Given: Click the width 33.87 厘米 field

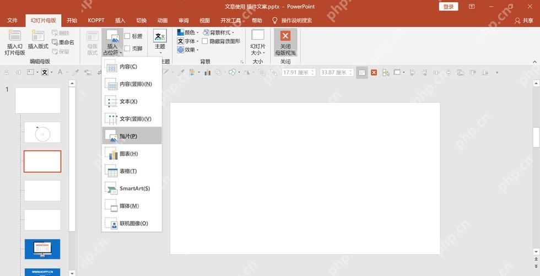Looking at the screenshot, I should click(337, 73).
